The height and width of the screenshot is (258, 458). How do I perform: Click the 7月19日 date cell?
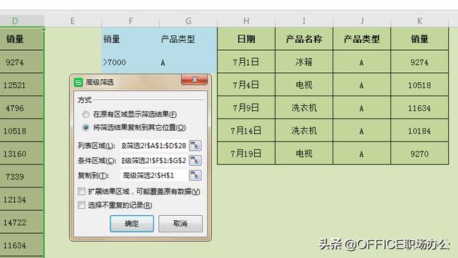[x=246, y=154]
